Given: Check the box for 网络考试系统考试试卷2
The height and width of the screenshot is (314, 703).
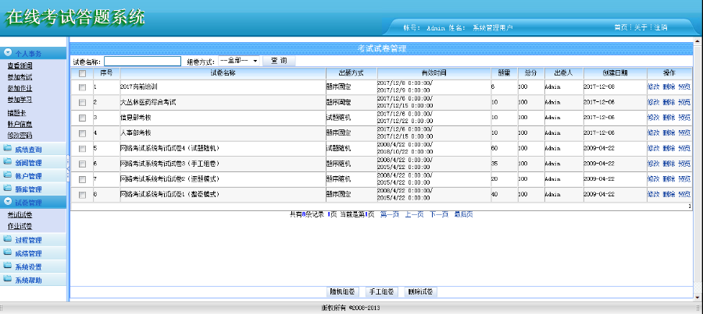Looking at the screenshot, I should click(82, 179).
